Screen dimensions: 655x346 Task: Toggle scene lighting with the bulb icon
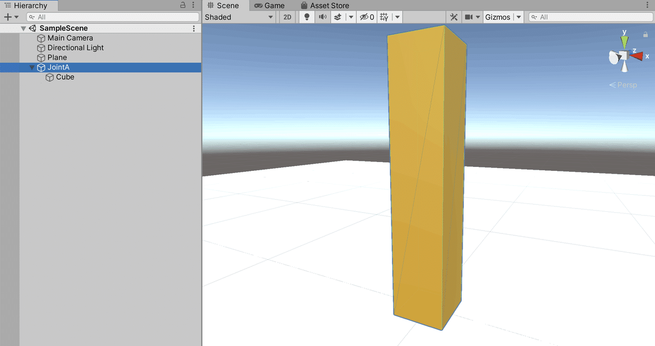[x=306, y=17]
